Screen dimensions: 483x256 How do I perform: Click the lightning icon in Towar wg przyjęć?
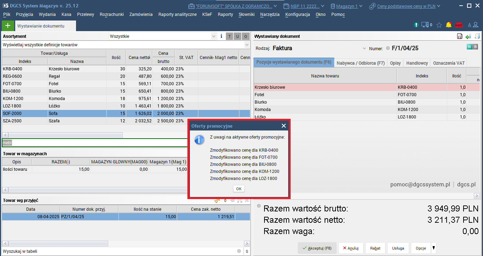pos(217,200)
